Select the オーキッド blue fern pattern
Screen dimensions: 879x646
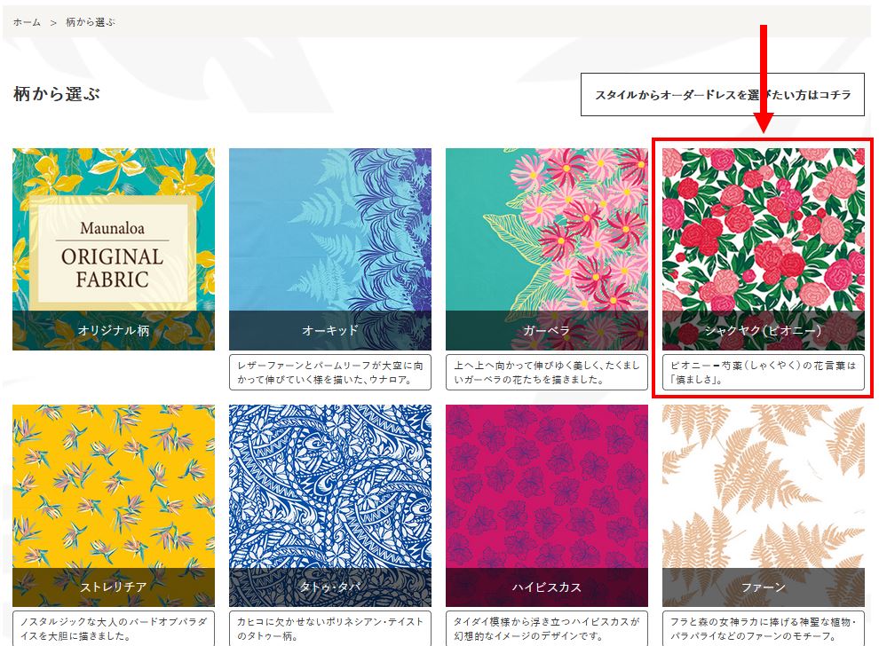click(x=330, y=248)
